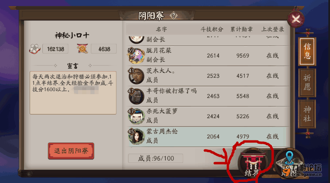
Task: Close the 阴阳寮 panel
Action: [296, 20]
